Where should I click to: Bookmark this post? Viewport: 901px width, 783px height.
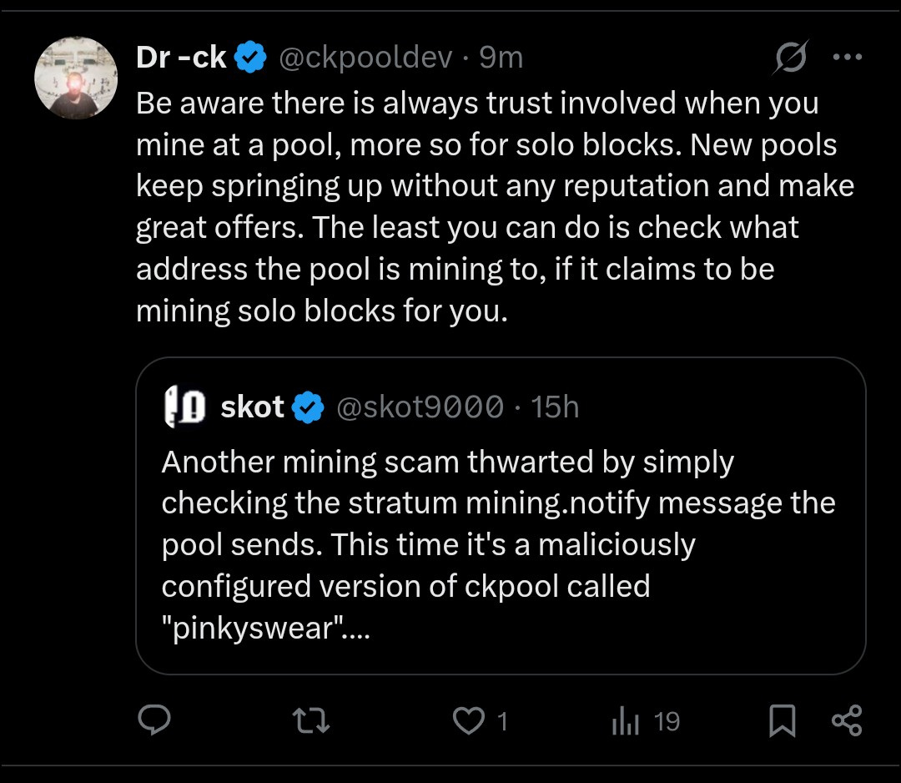tap(782, 720)
